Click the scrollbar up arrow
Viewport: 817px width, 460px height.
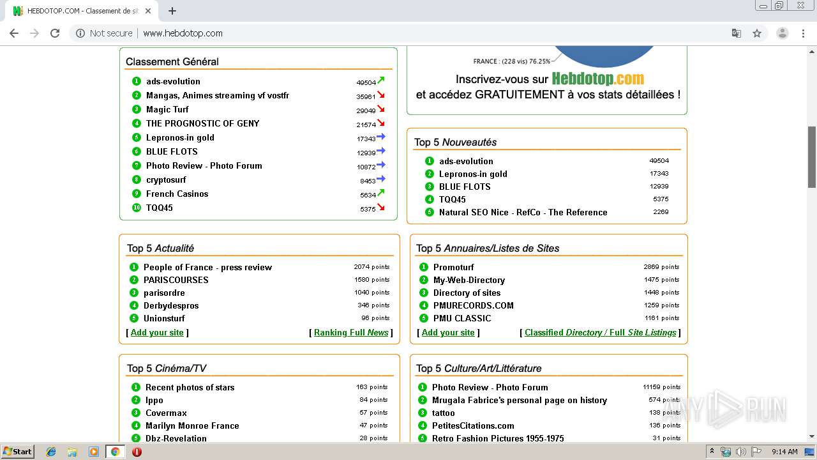(812, 50)
